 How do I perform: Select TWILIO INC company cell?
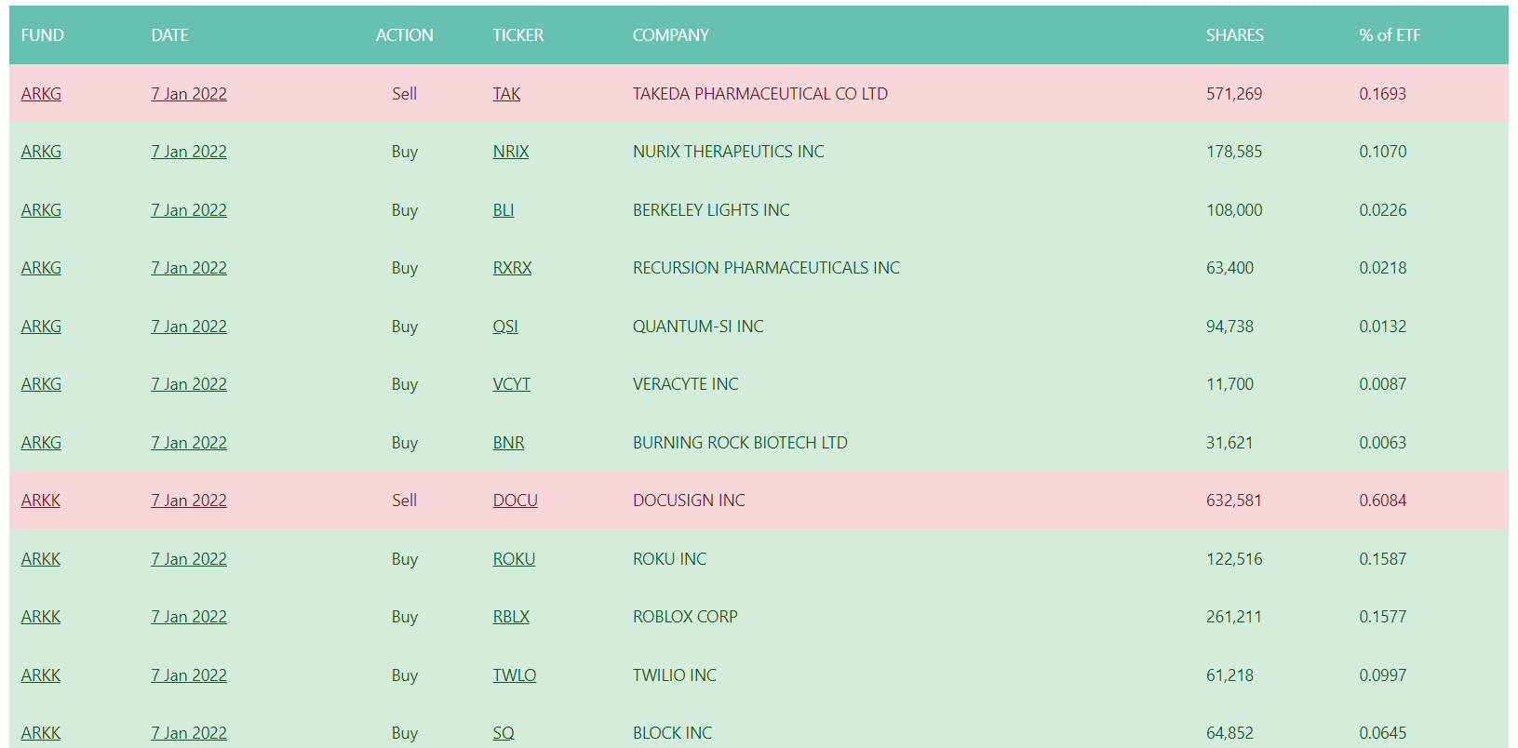[x=675, y=675]
